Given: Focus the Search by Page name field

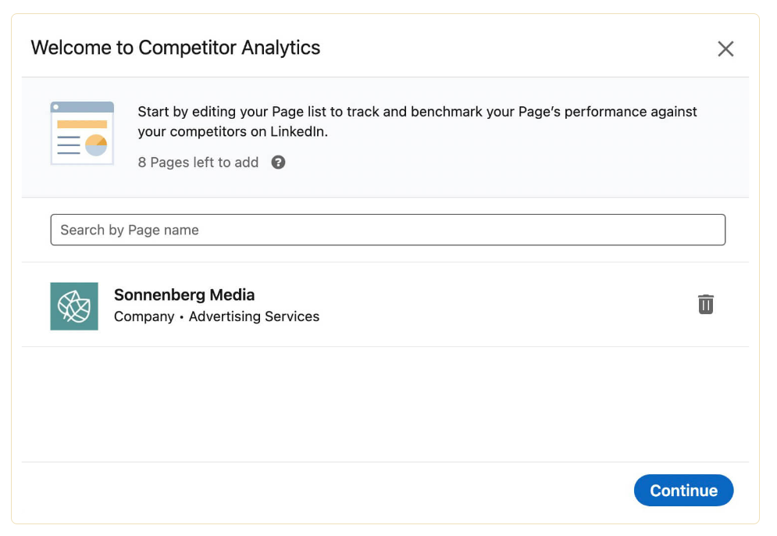Looking at the screenshot, I should 387,230.
